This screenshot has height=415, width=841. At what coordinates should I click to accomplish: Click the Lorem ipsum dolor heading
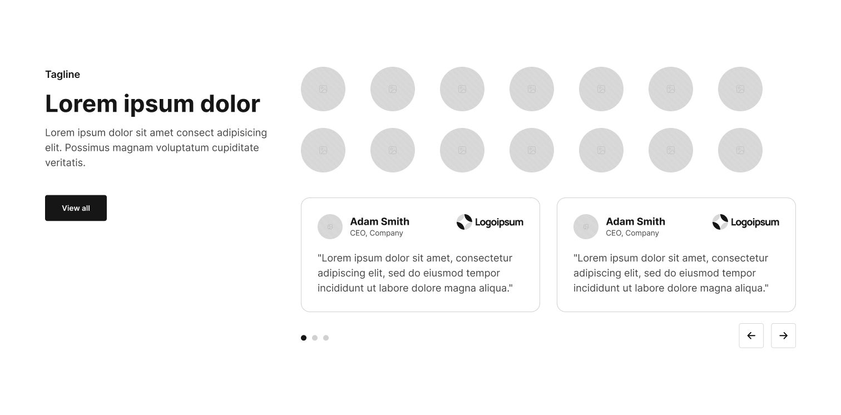coord(152,103)
